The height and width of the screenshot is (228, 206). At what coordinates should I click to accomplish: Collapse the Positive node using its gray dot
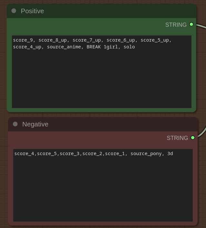14,11
